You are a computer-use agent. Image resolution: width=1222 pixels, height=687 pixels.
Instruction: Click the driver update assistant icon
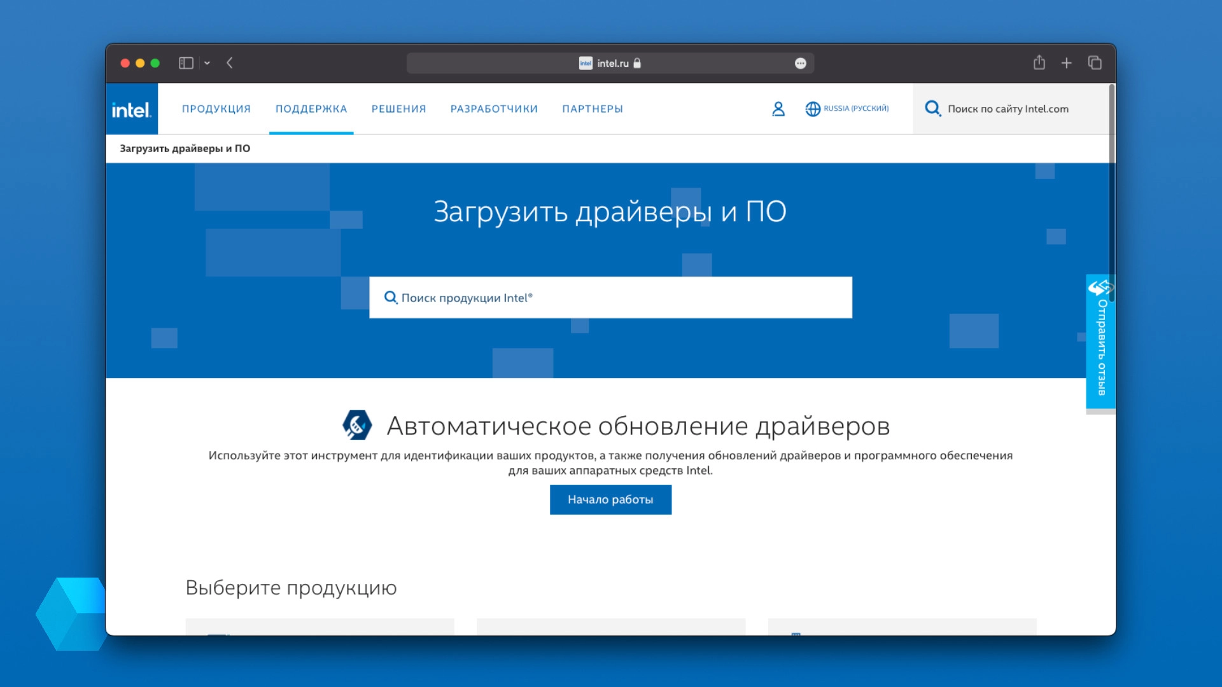click(x=357, y=425)
